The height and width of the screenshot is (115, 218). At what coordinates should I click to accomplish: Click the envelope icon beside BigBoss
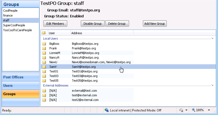point(44,44)
